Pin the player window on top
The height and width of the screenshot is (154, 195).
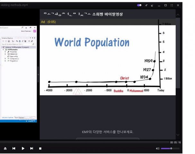pyautogui.click(x=146, y=5)
